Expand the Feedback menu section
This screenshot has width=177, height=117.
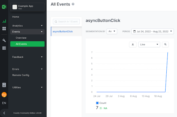pos(27,57)
